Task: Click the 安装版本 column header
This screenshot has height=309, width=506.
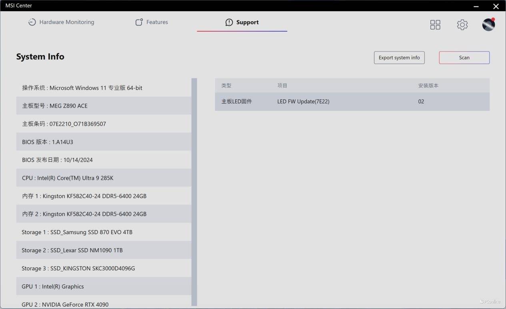Action: (428, 86)
